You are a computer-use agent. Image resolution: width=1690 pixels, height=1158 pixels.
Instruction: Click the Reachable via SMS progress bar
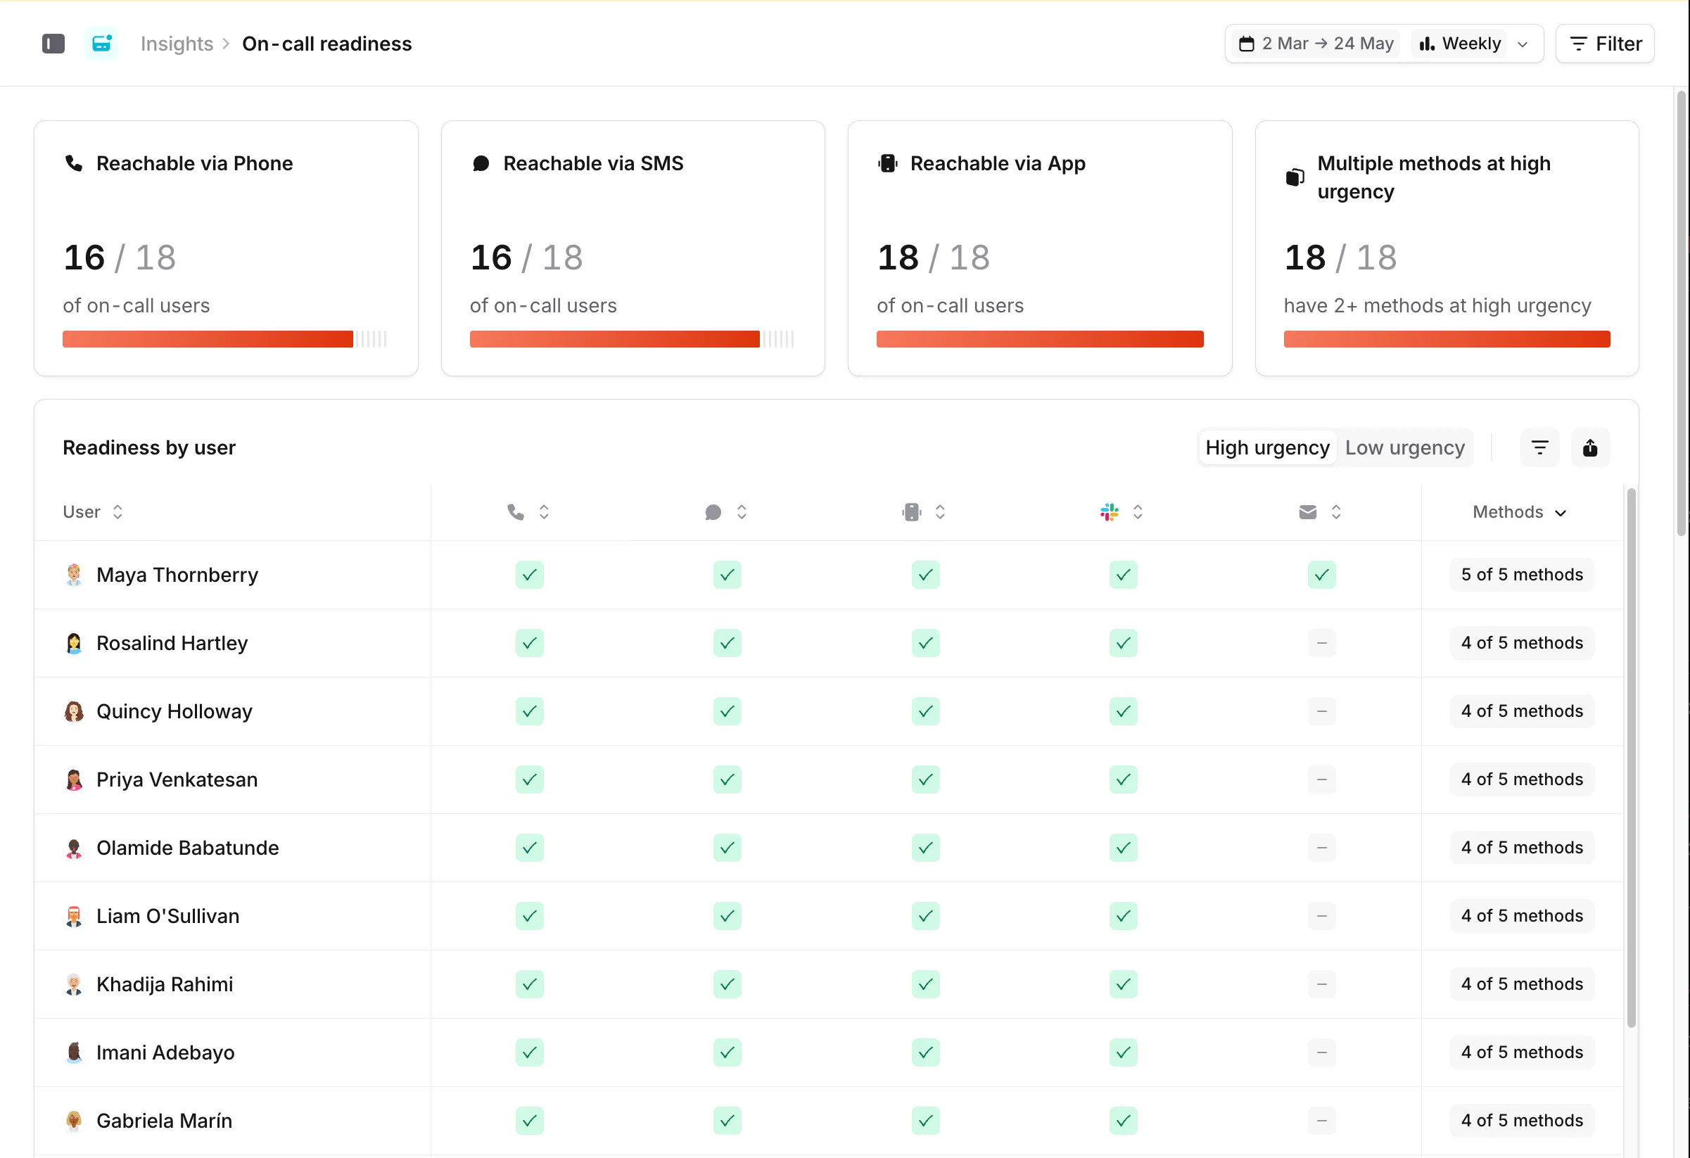[x=632, y=339]
